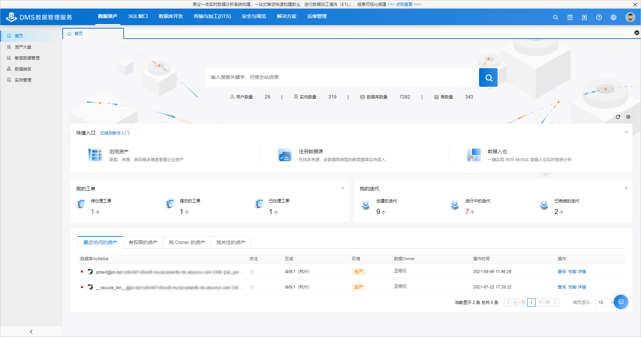Open the 数据库开发 top menu
Image resolution: width=641 pixels, height=337 pixels.
click(171, 17)
